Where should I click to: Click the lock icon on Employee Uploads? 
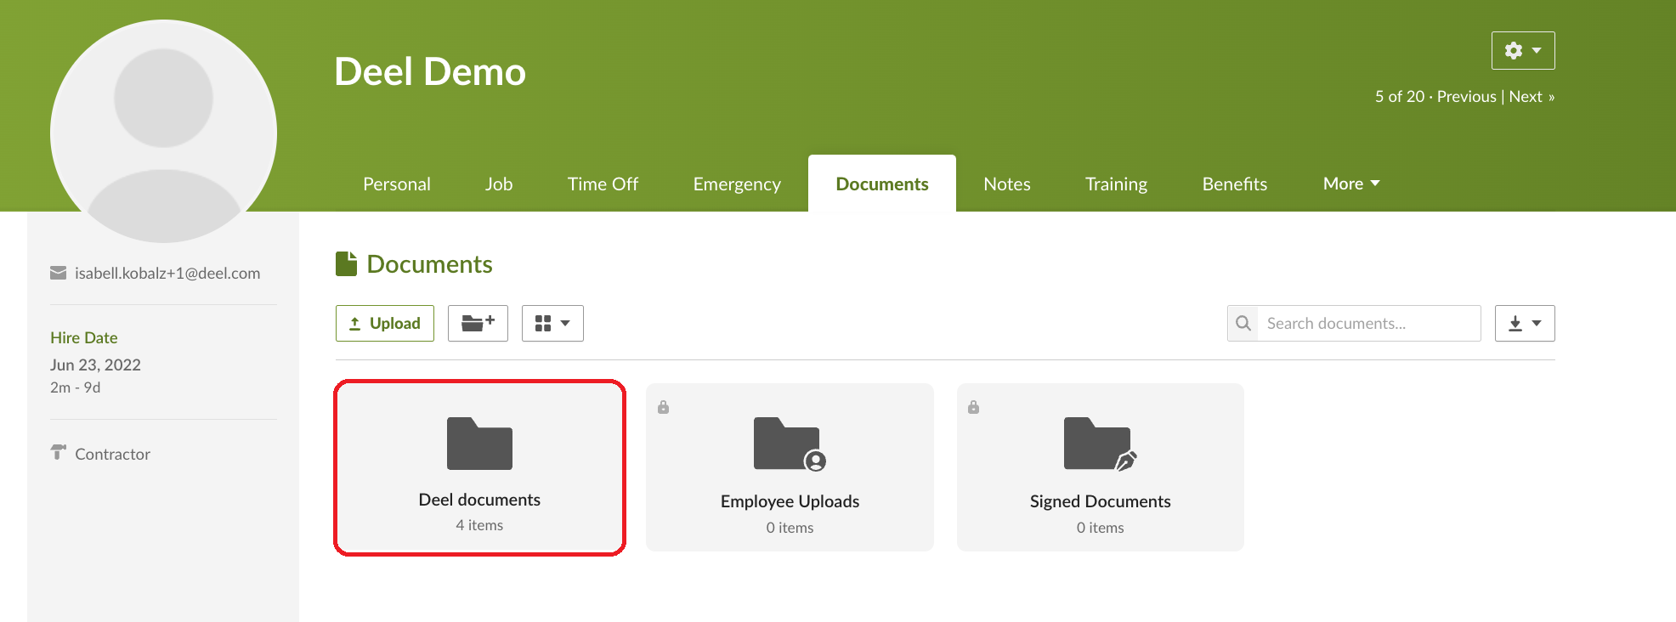click(663, 407)
